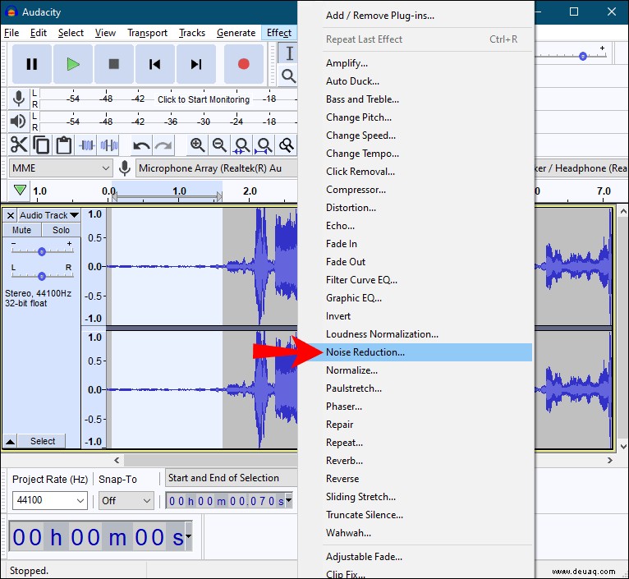
Task: Open the MME audio host dropdown
Action: pyautogui.click(x=60, y=168)
